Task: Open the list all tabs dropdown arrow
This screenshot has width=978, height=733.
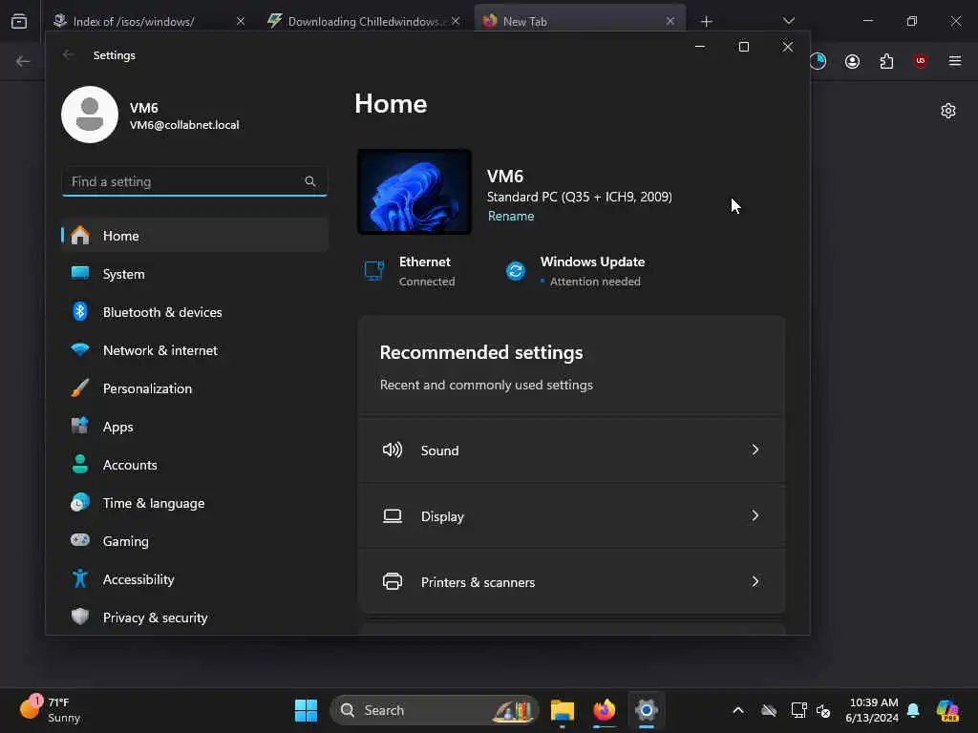Action: coord(788,21)
